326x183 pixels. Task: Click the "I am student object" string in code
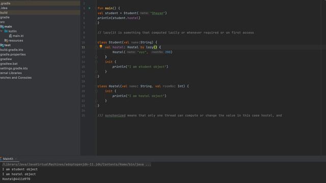[147, 67]
